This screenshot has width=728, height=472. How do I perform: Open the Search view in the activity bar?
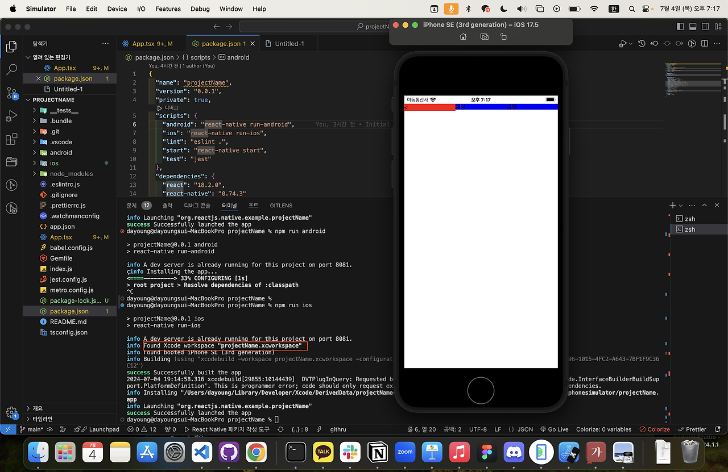11,70
